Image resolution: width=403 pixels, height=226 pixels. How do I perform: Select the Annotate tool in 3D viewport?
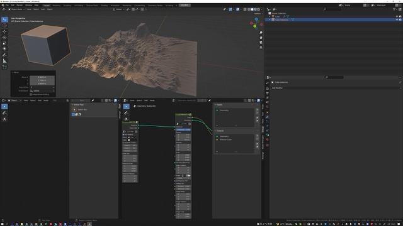pos(4,55)
